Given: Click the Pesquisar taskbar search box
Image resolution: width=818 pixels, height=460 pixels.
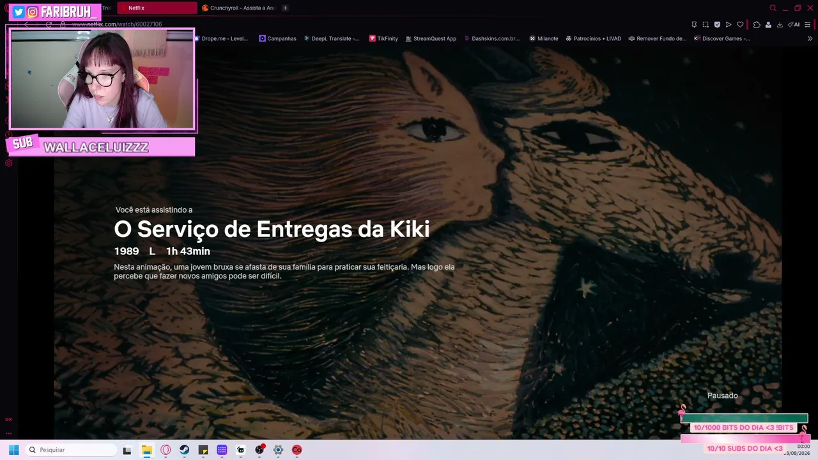Looking at the screenshot, I should pyautogui.click(x=71, y=450).
